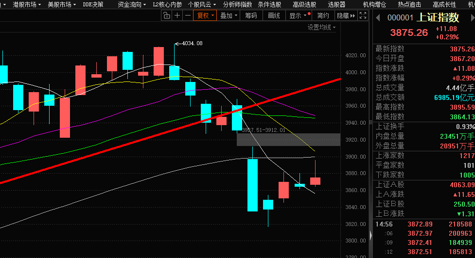Click the 热点追击 link
Screen dimensions: 475x258
[409, 4]
